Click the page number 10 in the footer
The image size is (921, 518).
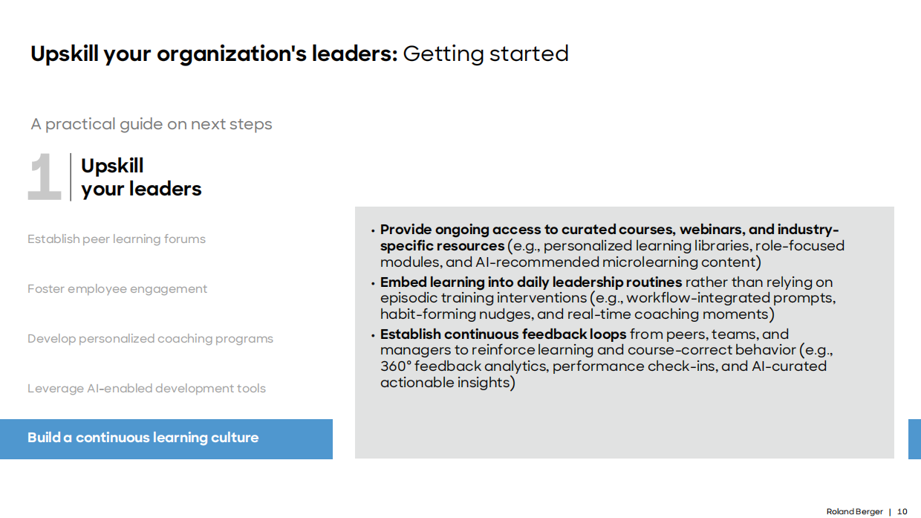pos(902,512)
